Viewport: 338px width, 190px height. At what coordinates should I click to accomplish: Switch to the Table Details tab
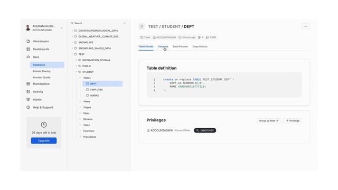[x=146, y=46]
